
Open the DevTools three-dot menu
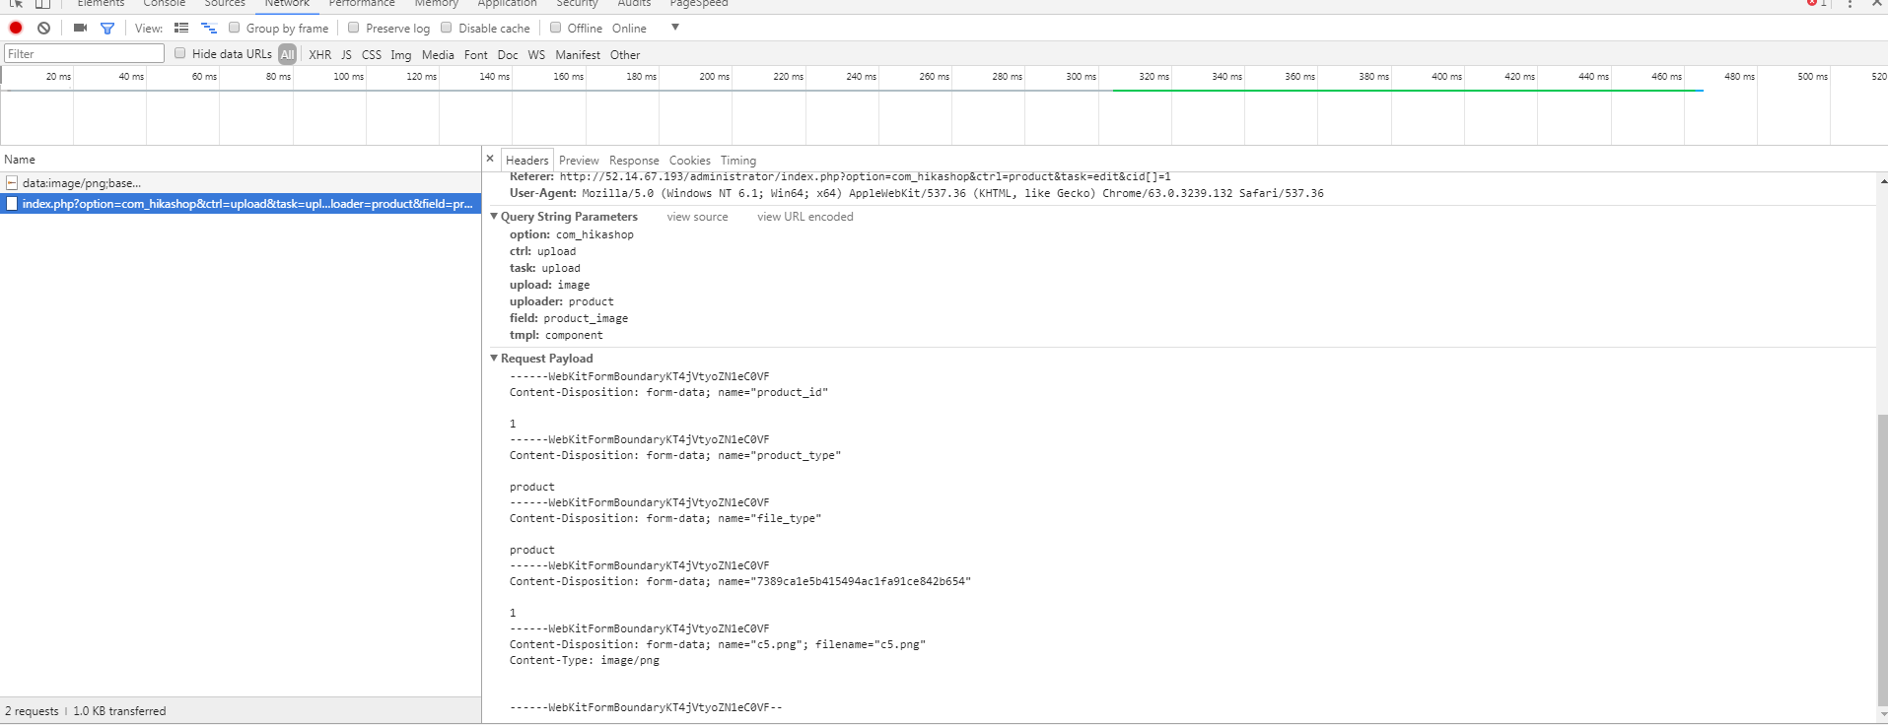(1850, 4)
